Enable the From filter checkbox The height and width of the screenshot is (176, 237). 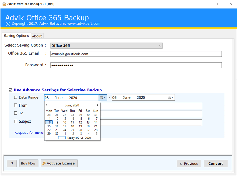pos(16,105)
